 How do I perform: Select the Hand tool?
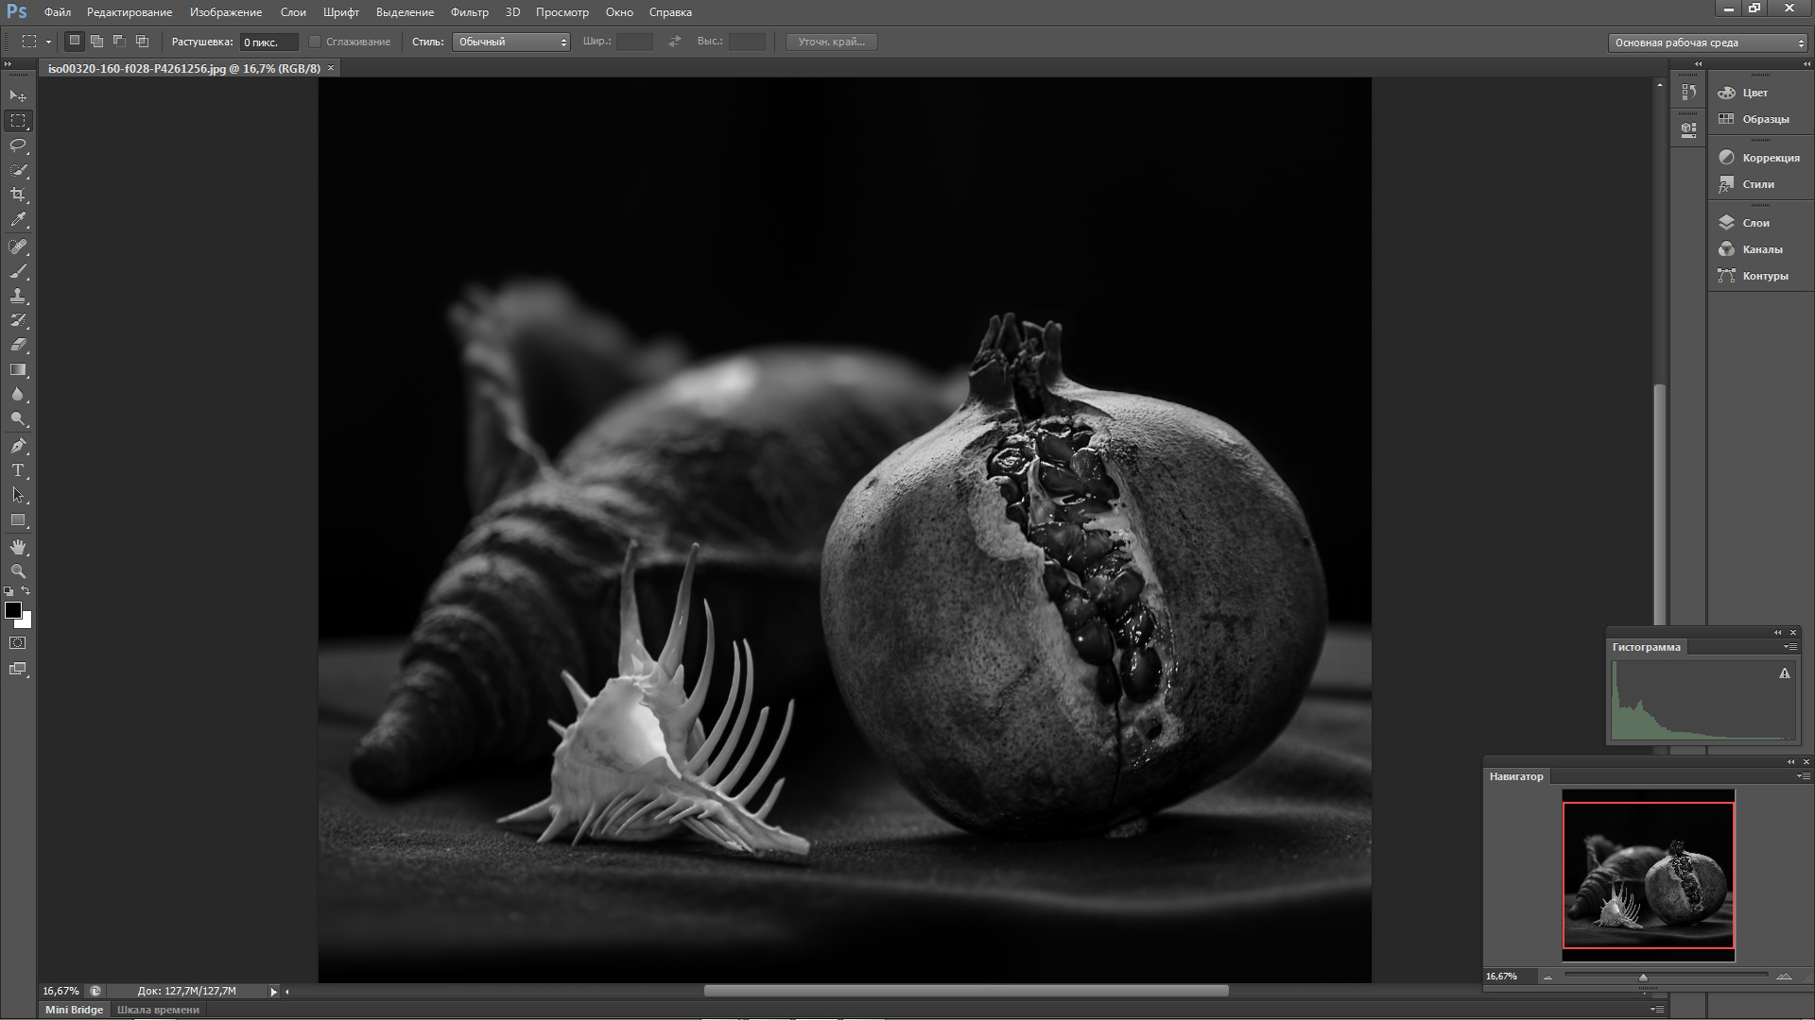pos(18,547)
